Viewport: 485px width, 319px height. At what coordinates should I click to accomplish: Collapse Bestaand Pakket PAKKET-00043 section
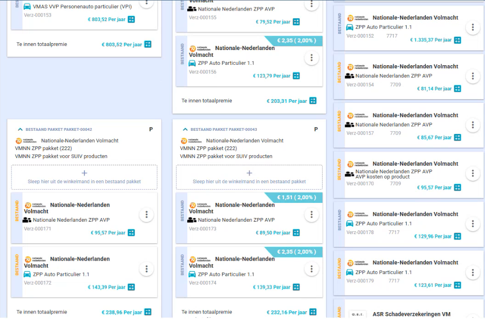tap(185, 130)
